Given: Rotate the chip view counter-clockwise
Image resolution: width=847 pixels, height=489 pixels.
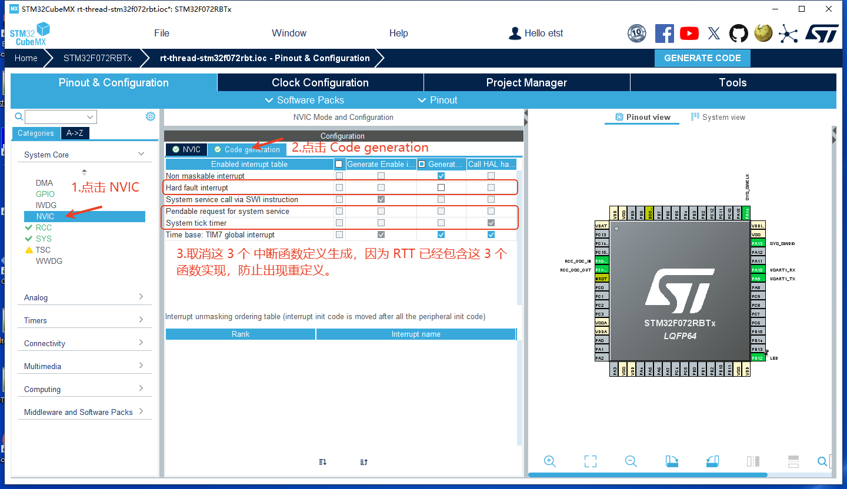Looking at the screenshot, I should [712, 461].
